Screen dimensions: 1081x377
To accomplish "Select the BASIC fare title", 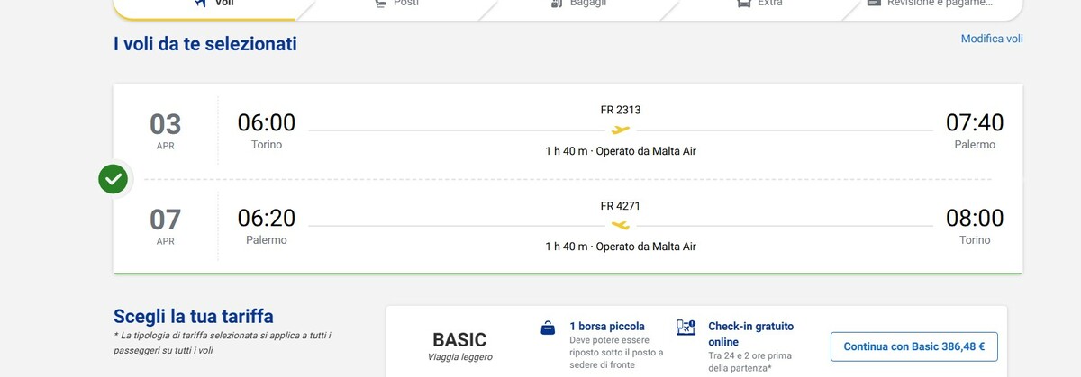I will click(x=459, y=340).
